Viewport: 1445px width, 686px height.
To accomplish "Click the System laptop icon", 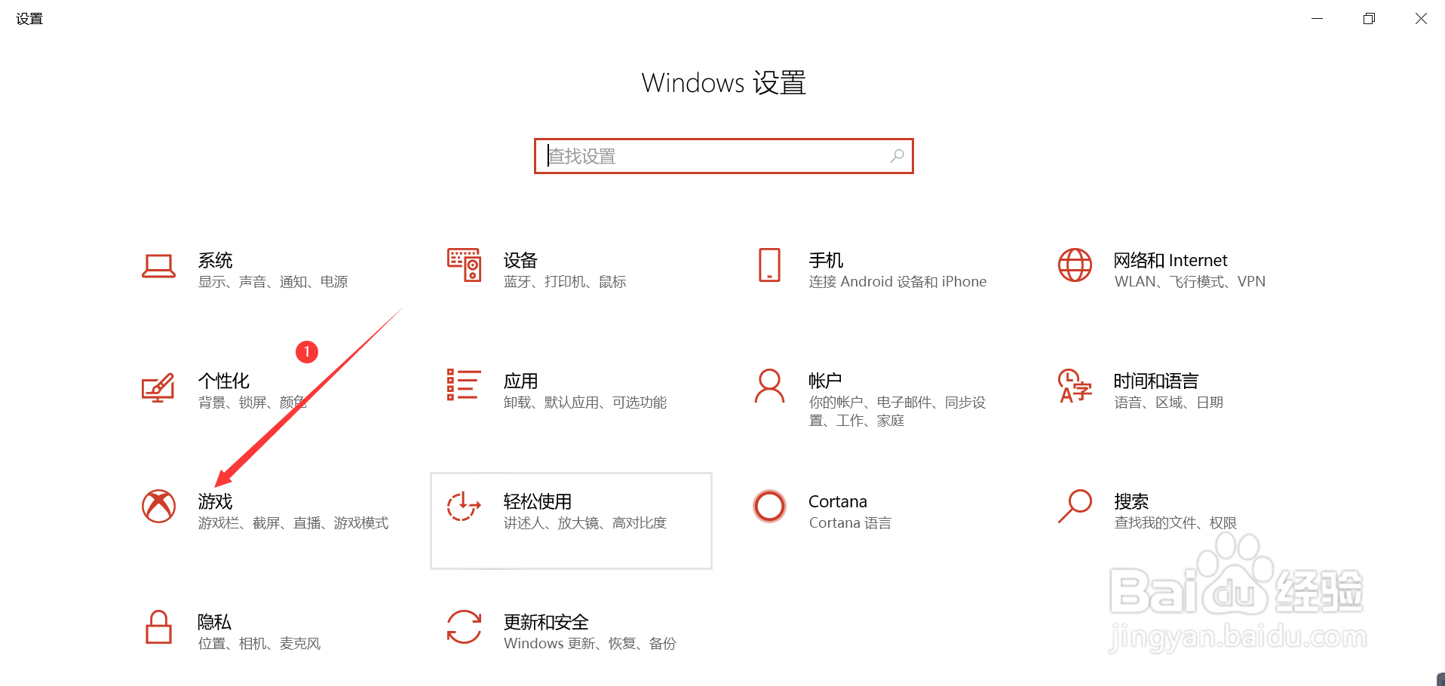I will pos(158,266).
